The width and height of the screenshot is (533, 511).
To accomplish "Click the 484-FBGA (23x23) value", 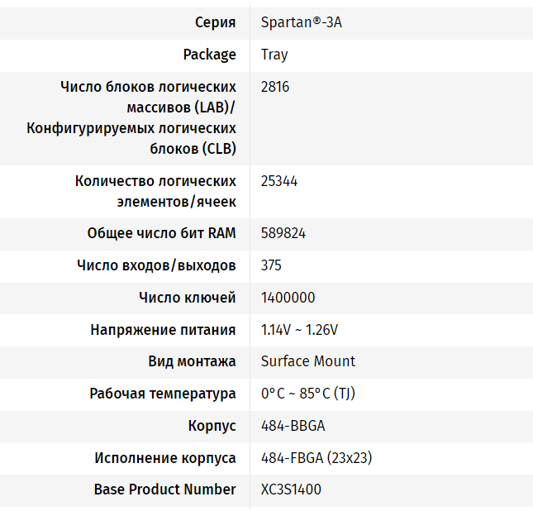I will pos(313,458).
